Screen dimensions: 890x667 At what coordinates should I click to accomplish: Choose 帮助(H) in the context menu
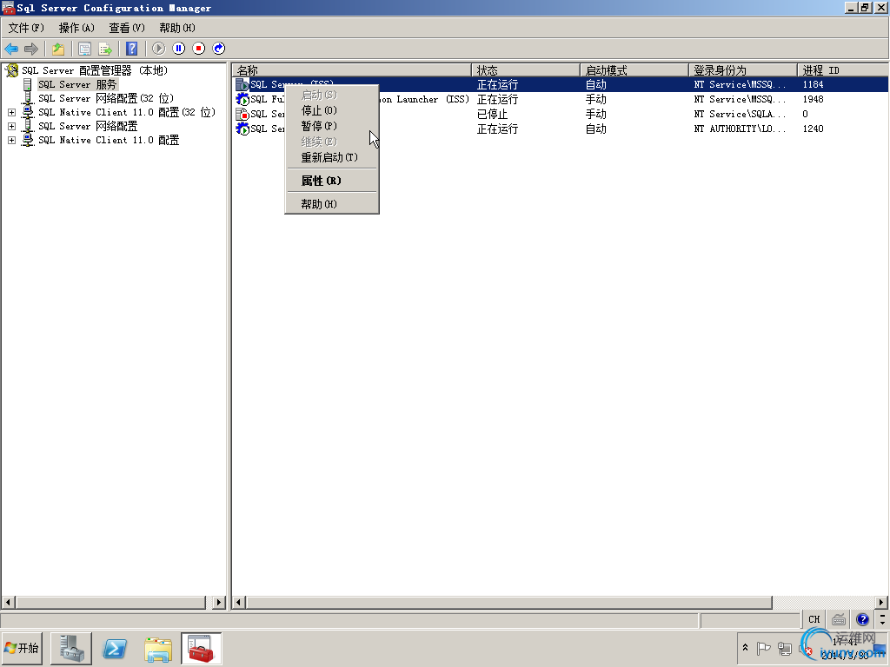pyautogui.click(x=331, y=204)
